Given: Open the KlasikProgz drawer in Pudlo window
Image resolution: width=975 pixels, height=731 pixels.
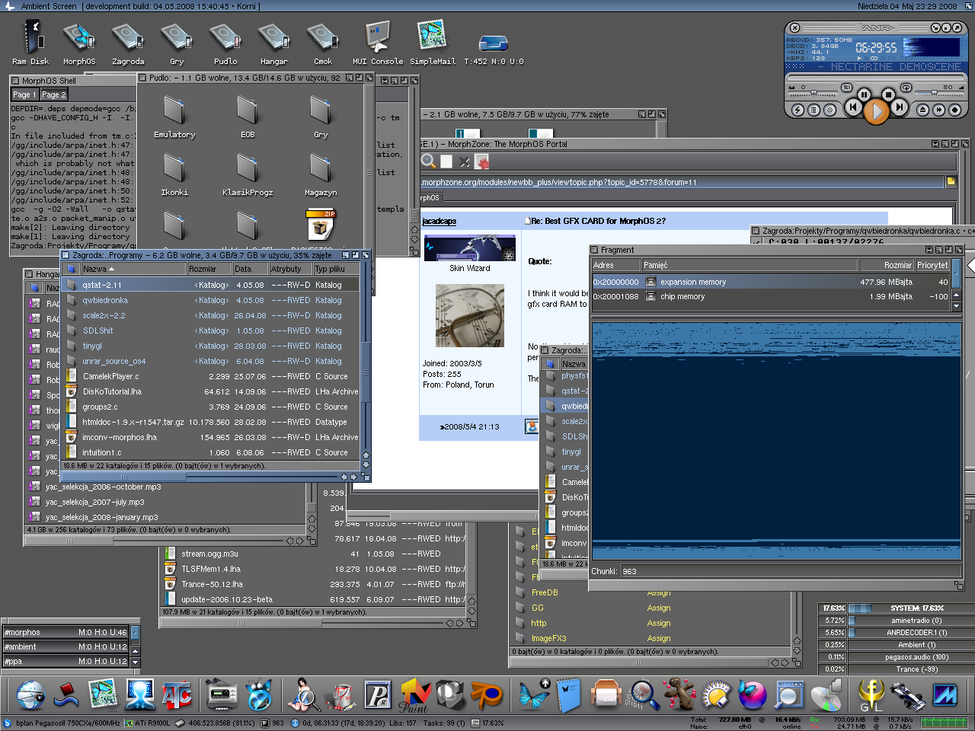Looking at the screenshot, I should click(x=248, y=172).
